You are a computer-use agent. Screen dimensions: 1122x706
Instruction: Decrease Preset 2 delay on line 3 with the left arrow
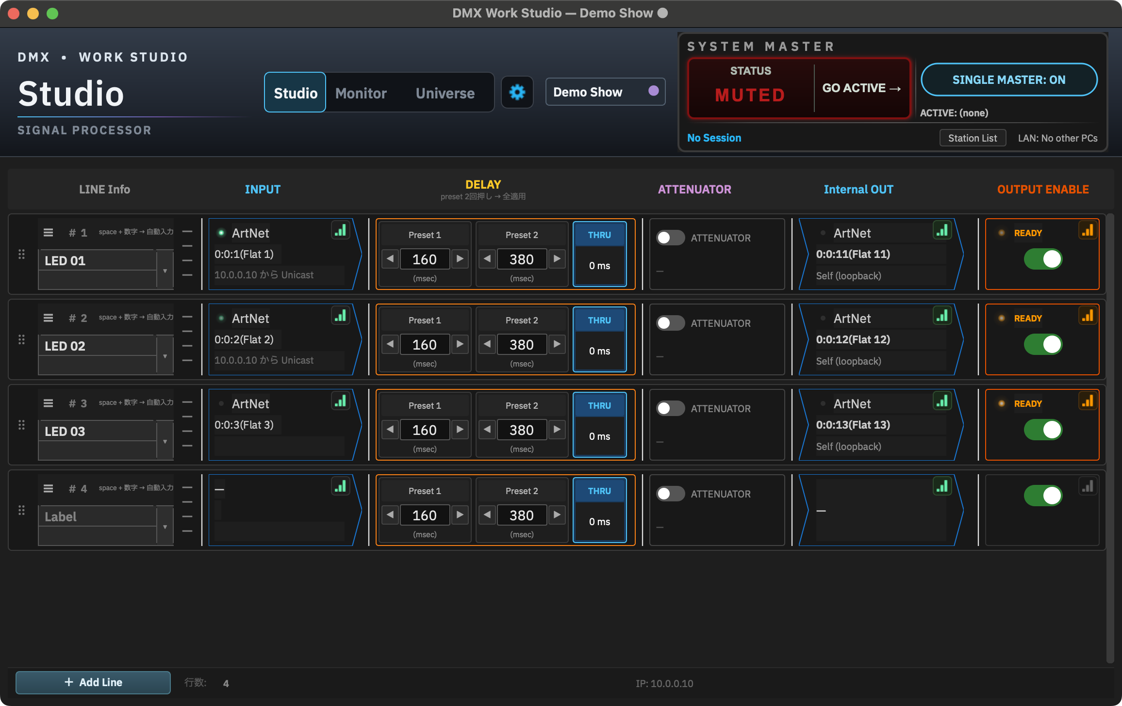click(487, 430)
